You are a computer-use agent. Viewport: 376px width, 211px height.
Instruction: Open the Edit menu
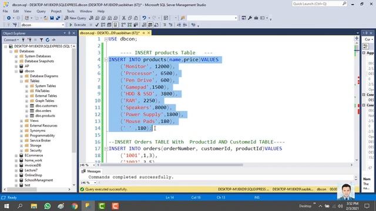click(x=16, y=11)
